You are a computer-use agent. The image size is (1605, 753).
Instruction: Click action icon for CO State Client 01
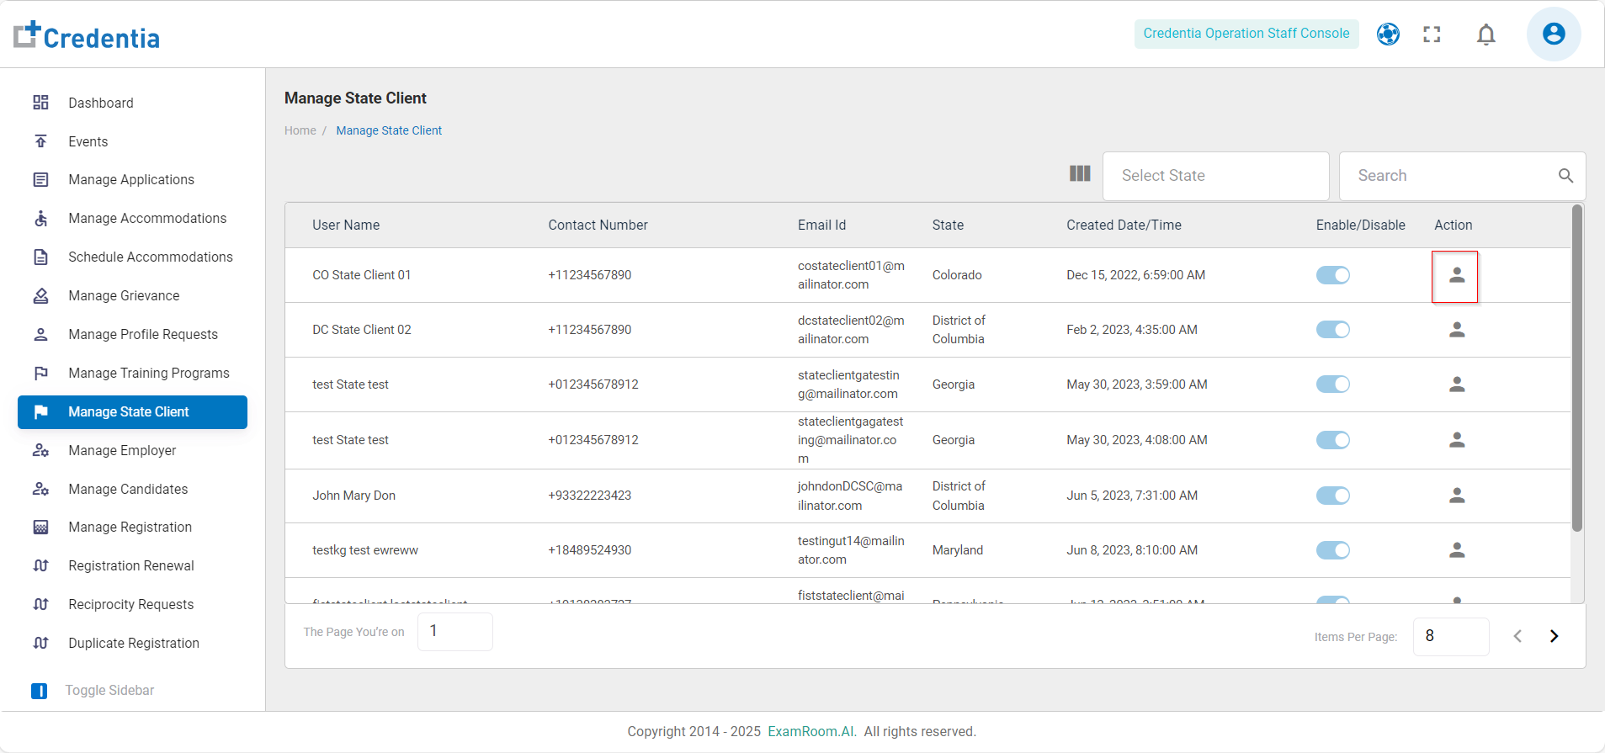pyautogui.click(x=1457, y=275)
